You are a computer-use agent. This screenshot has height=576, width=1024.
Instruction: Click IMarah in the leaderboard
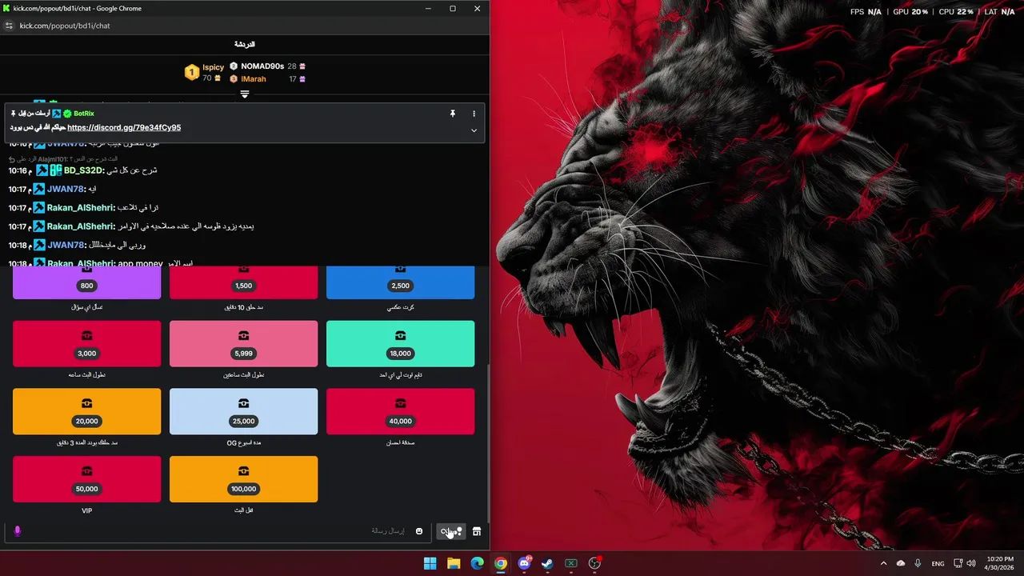(x=254, y=79)
